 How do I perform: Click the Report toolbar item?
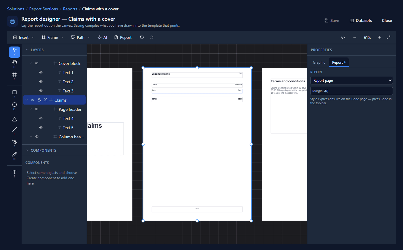(123, 37)
